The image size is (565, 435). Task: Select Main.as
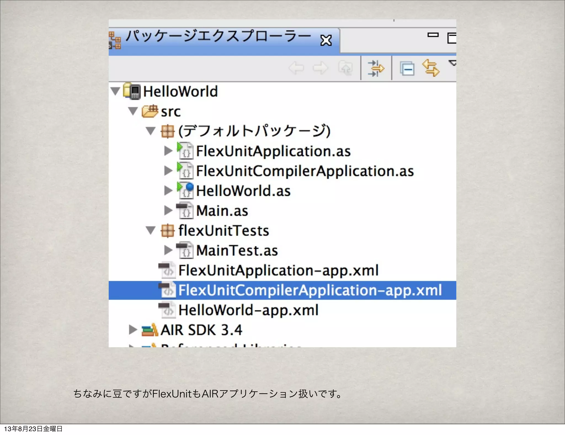(222, 211)
